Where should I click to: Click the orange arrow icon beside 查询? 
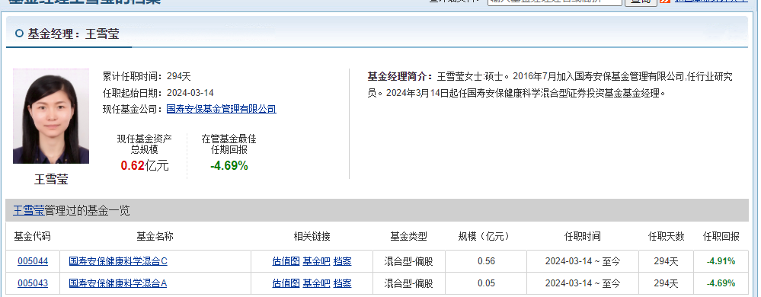665,2
